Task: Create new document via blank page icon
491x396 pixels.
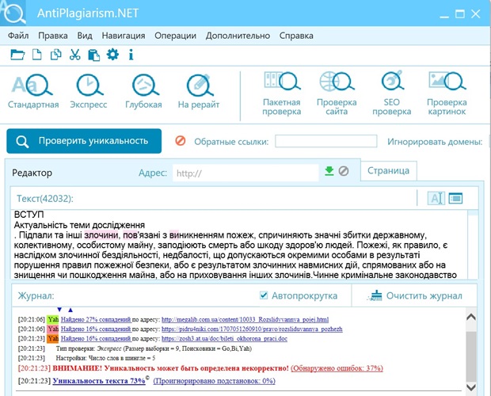Action: click(37, 55)
